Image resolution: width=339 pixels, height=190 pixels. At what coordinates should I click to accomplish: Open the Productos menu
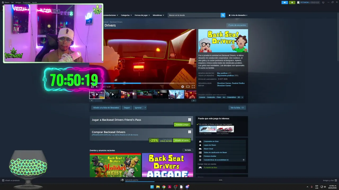pyautogui.click(x=26, y=2)
